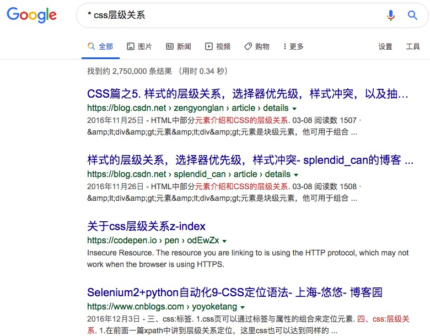Open result Selenium2+python自动化9-CSS定位语法
This screenshot has width=430, height=336.
(235, 292)
